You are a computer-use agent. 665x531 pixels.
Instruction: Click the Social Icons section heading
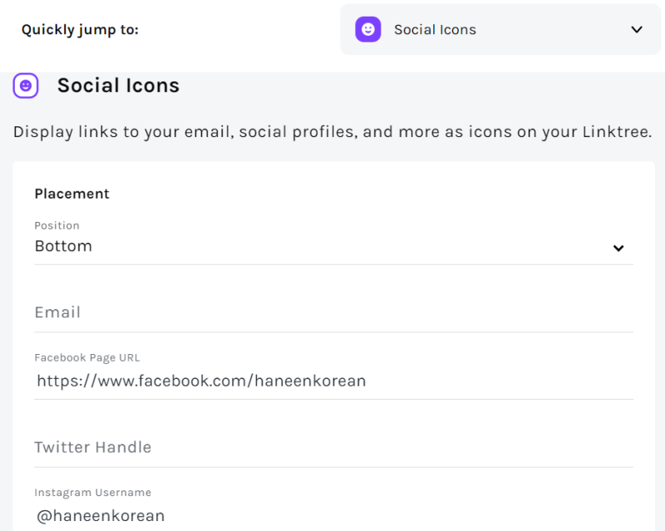118,86
